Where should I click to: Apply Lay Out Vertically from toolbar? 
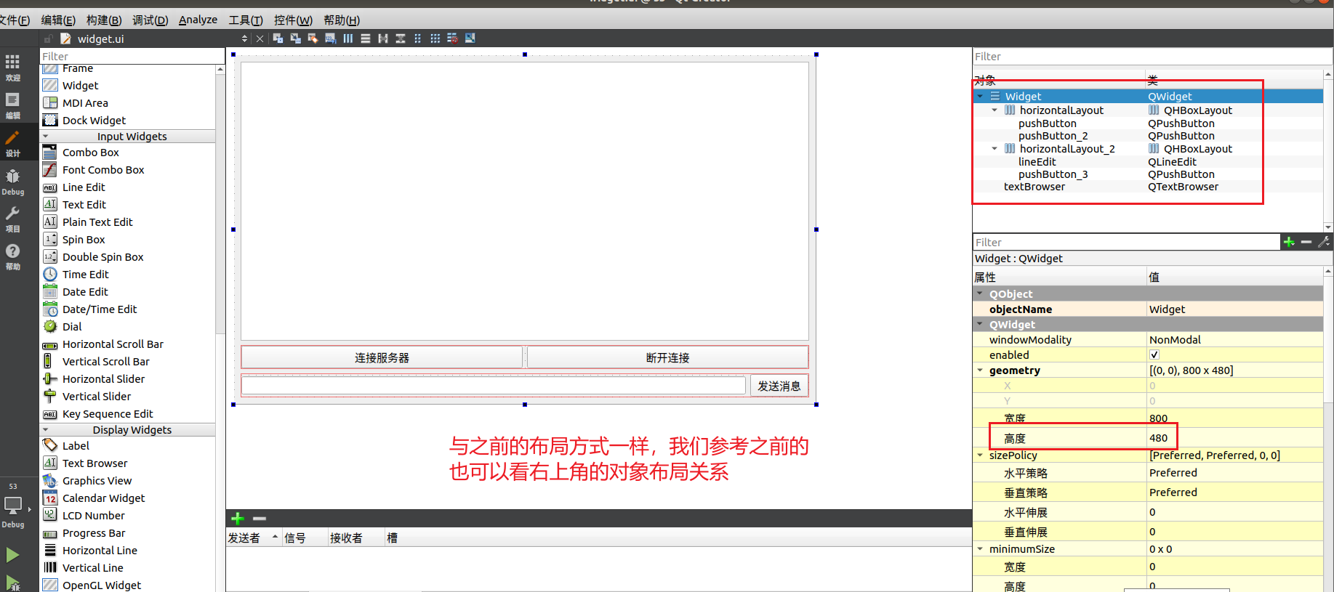click(x=366, y=38)
